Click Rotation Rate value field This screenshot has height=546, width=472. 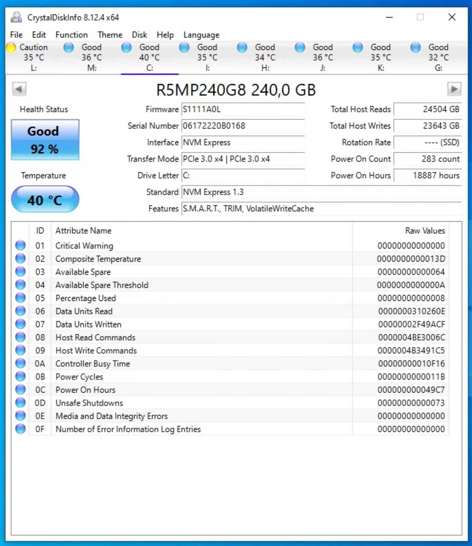(x=428, y=142)
